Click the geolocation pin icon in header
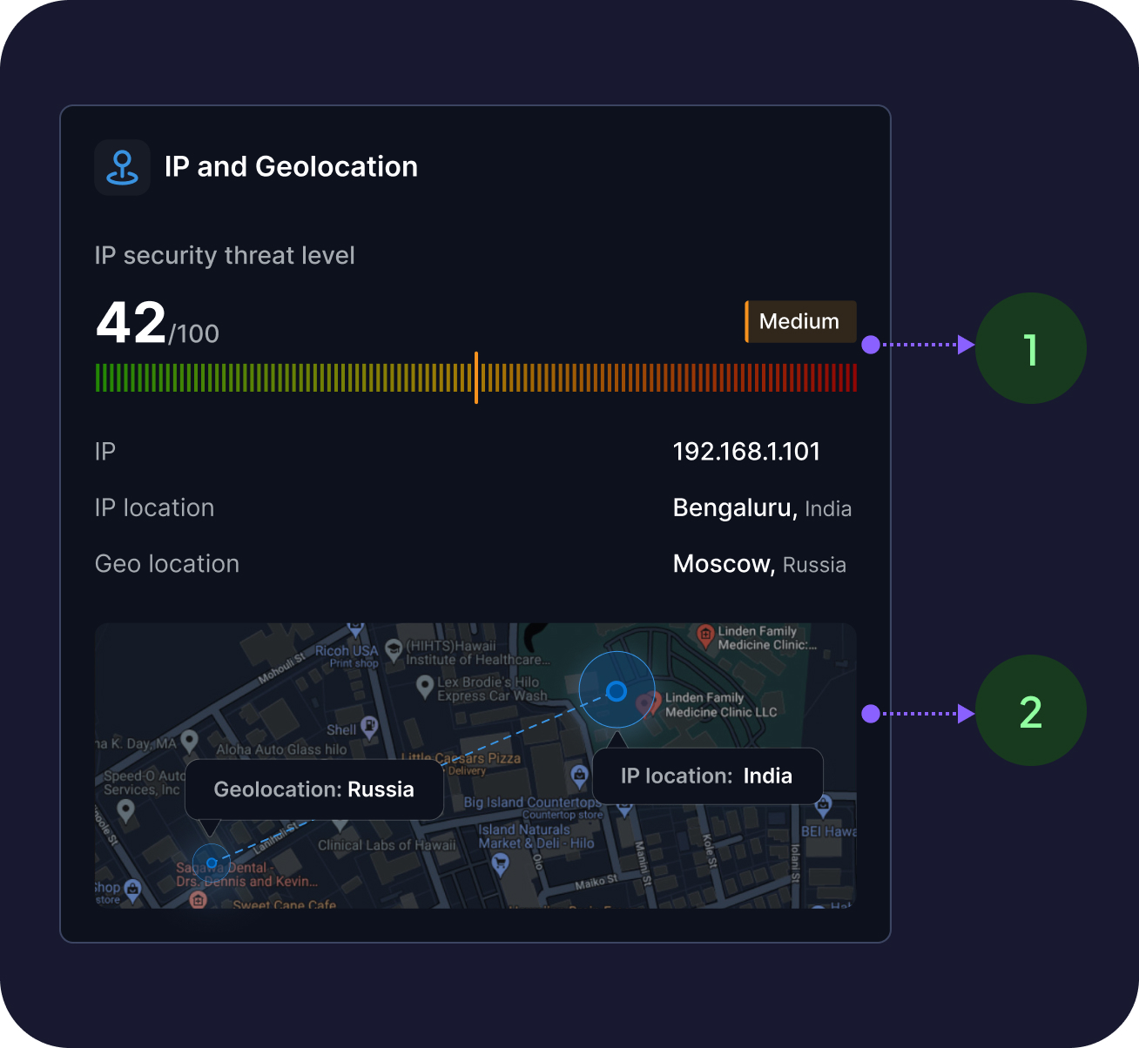Image resolution: width=1139 pixels, height=1048 pixels. 122,167
